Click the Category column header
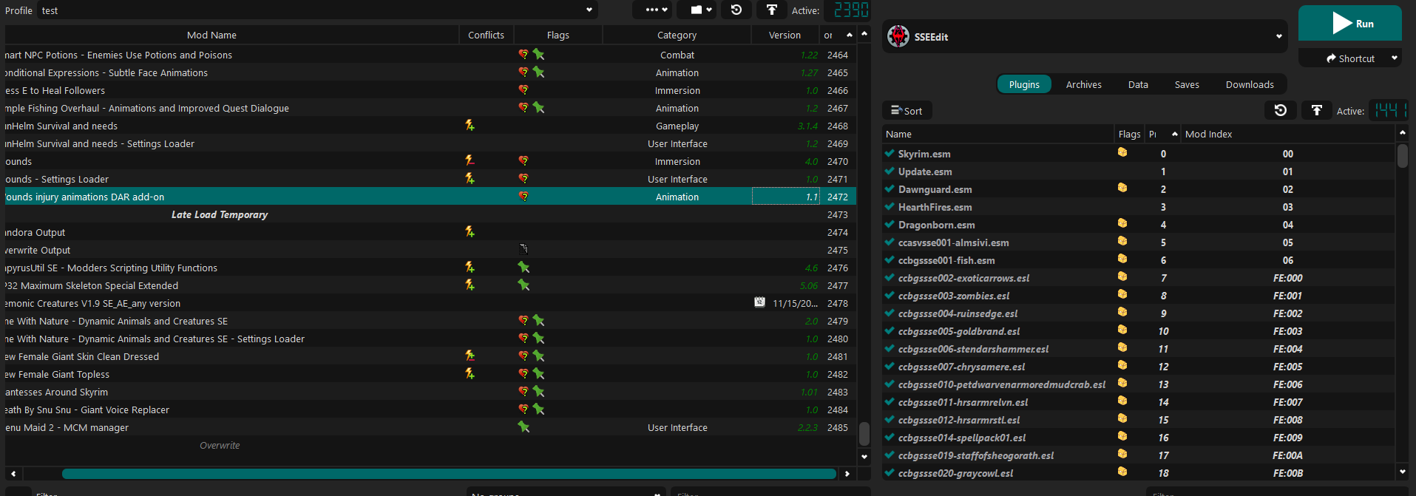This screenshot has height=496, width=1416. (x=677, y=35)
